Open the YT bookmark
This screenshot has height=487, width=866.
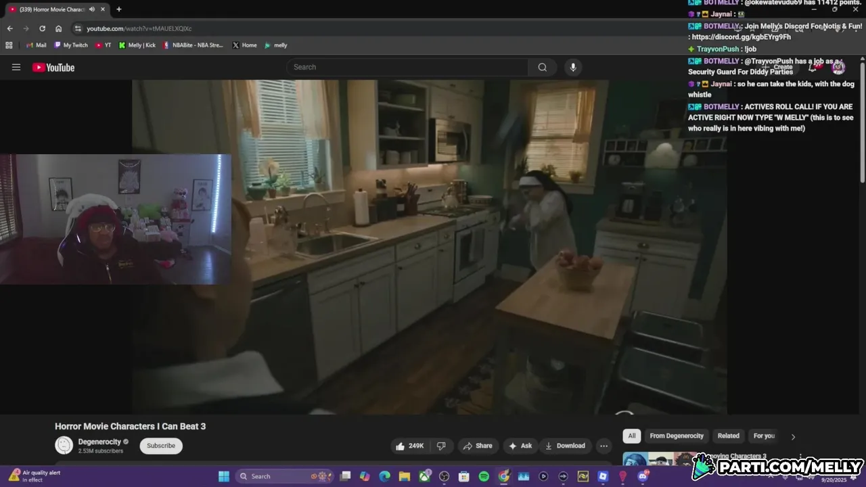point(103,45)
